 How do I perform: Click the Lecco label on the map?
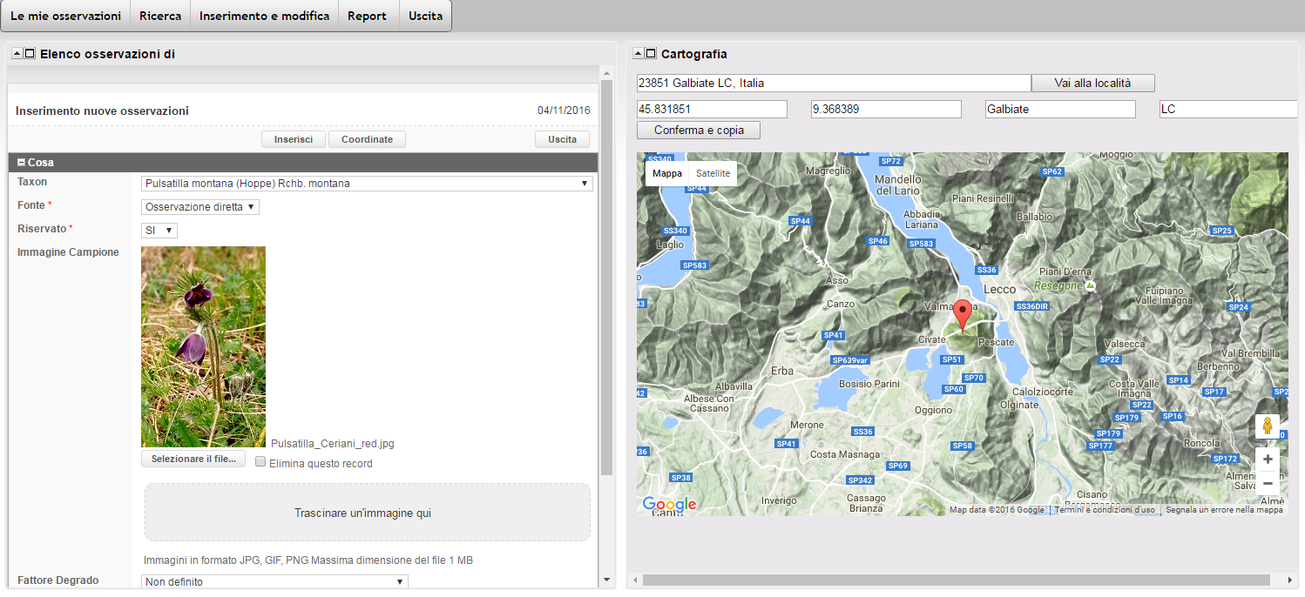pos(1000,289)
